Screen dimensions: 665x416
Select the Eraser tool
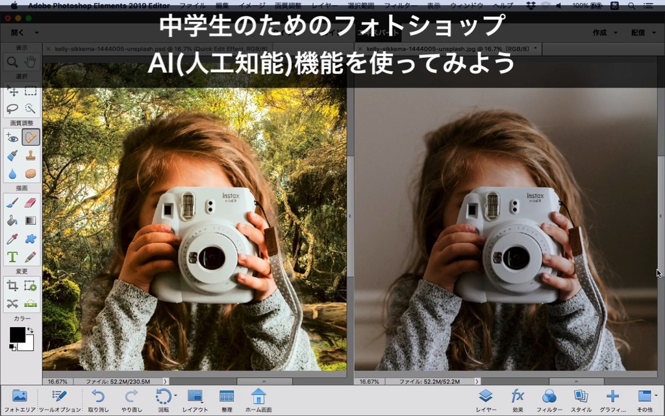[x=30, y=203]
